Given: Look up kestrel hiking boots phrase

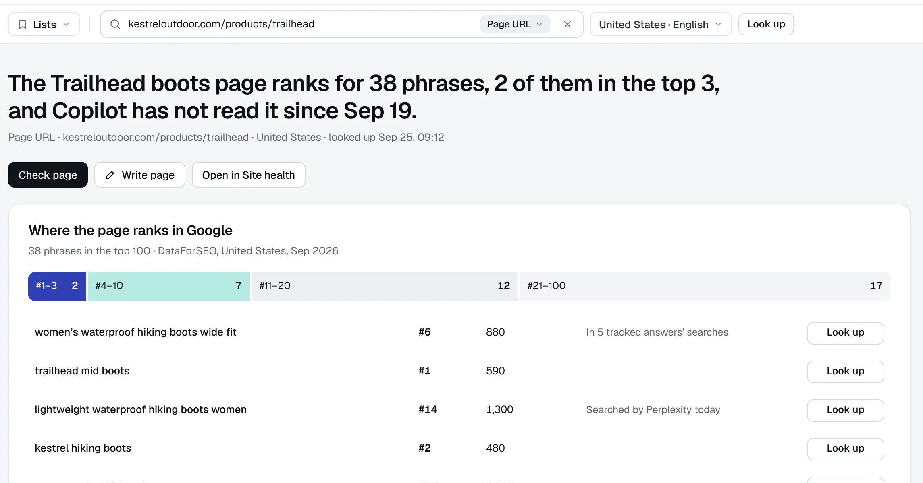Looking at the screenshot, I should [x=845, y=449].
